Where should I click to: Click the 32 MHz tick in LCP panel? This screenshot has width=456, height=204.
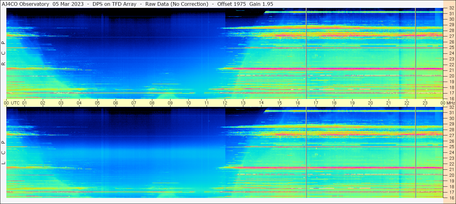pos(451,107)
